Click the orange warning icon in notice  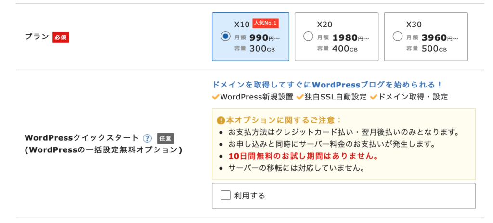tap(221, 120)
